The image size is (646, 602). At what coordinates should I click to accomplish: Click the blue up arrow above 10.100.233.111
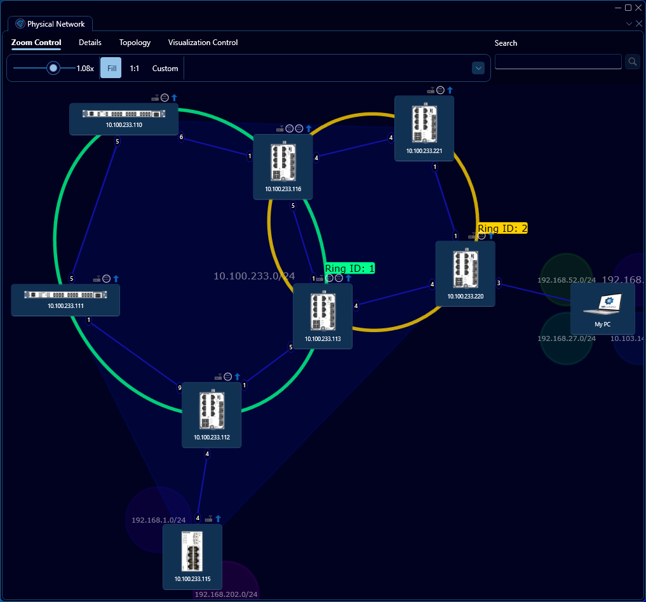pos(116,279)
